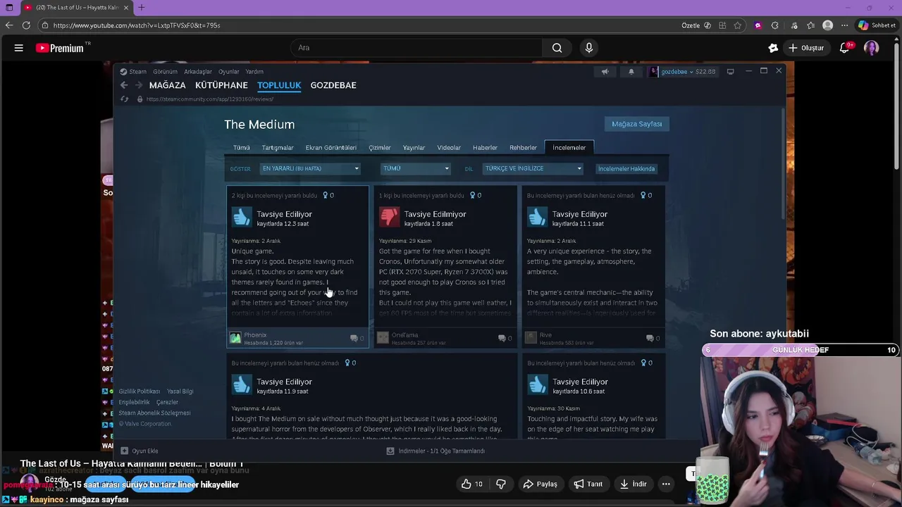The height and width of the screenshot is (507, 902).
Task: Open the Gösterim sort dropdown
Action: click(310, 168)
